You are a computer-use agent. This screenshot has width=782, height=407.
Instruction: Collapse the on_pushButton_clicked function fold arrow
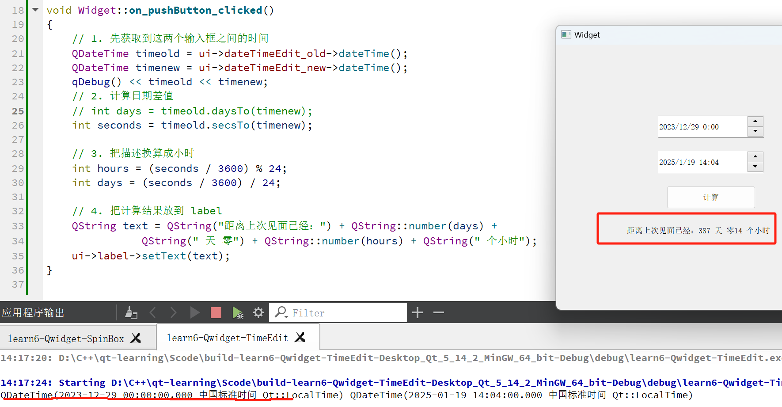click(x=35, y=10)
